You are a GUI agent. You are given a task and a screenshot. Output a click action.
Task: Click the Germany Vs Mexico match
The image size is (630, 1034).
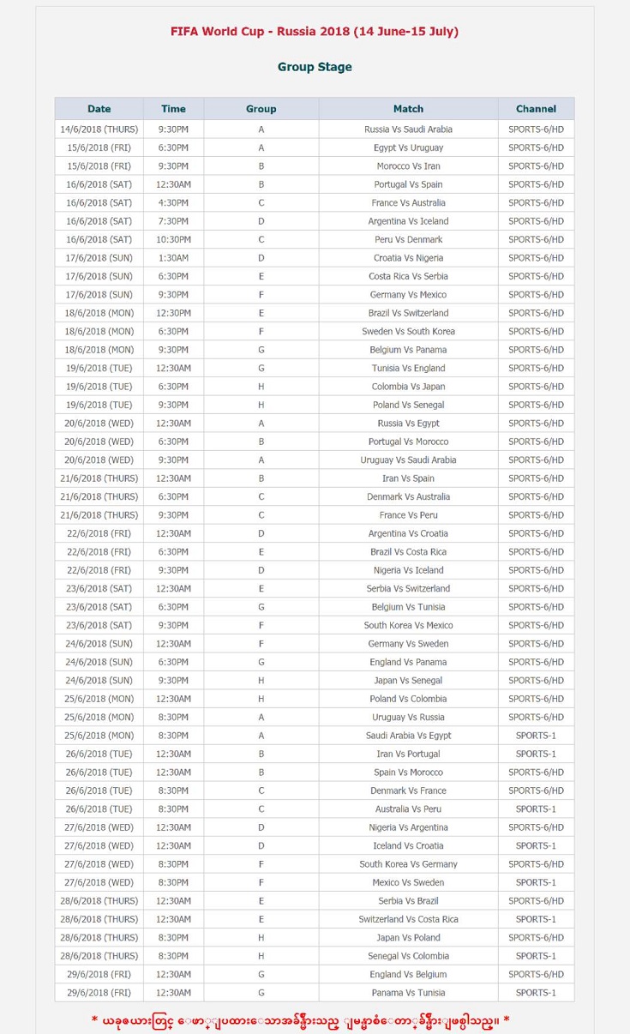408,295
